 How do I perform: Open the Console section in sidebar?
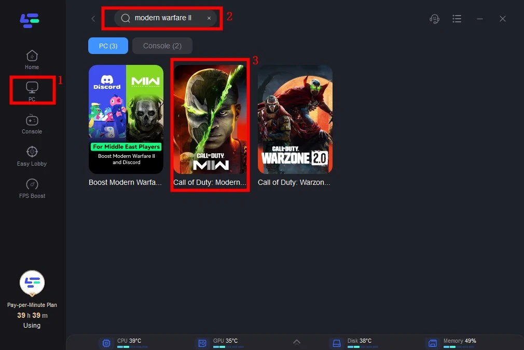(32, 125)
